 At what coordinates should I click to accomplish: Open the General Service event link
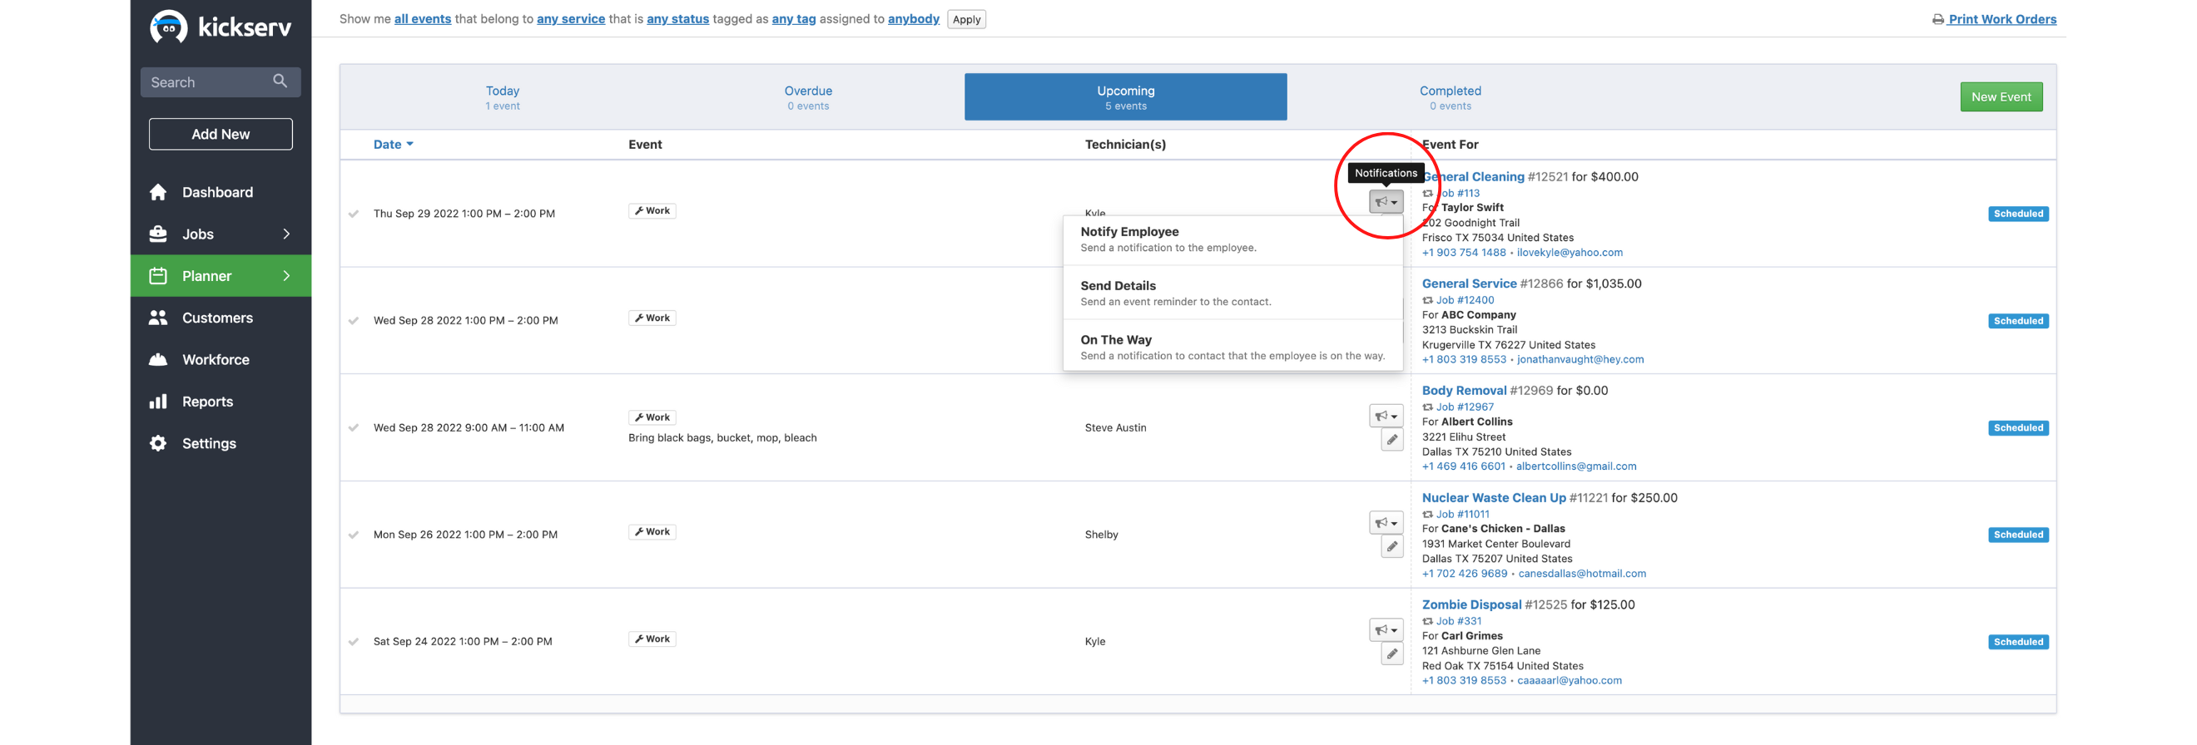1468,284
